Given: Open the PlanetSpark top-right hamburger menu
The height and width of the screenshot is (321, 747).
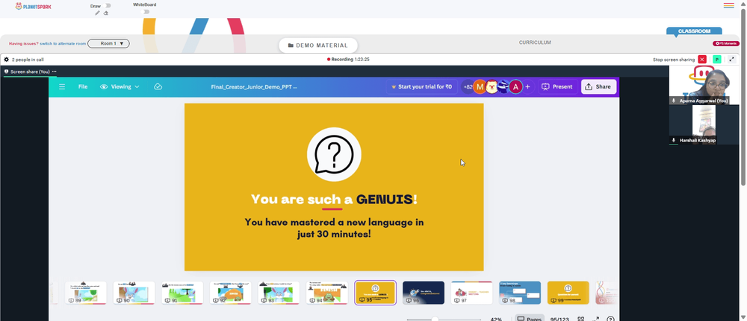Looking at the screenshot, I should pos(729,6).
